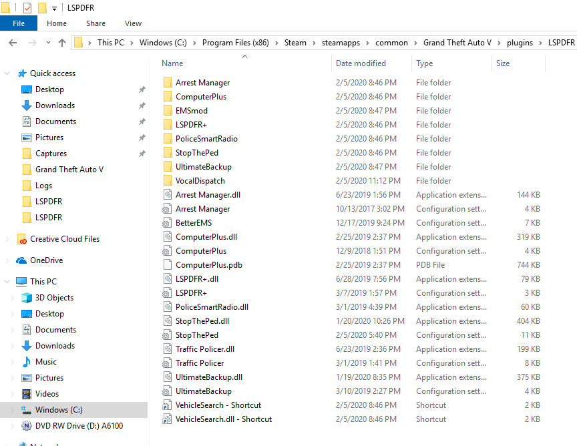Image resolution: width=577 pixels, height=446 pixels.
Task: Select Quick access star icon
Action: [22, 73]
